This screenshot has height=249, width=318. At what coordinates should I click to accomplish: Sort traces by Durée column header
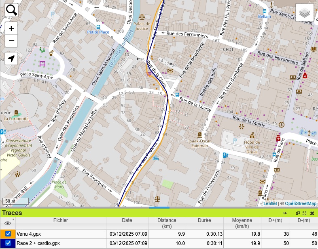[204, 221]
